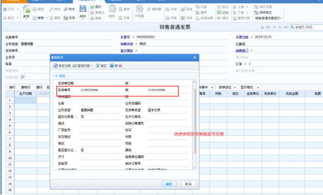This screenshot has height=195, width=323.
Task: Click the 保存格式 toolbar icon
Action: coord(256,12)
